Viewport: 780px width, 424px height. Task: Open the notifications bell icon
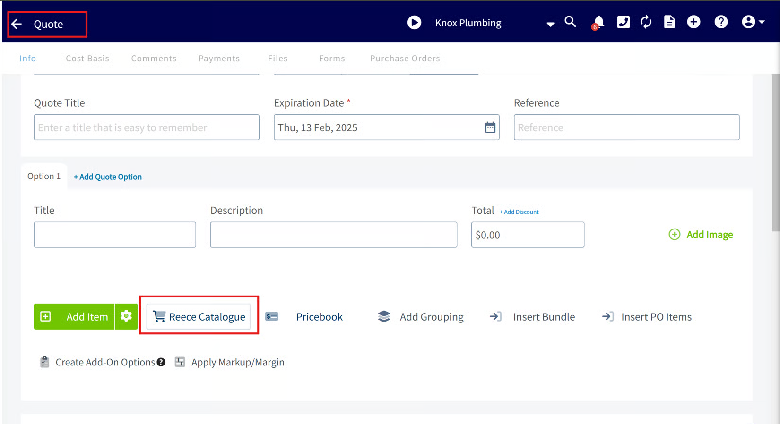tap(598, 22)
